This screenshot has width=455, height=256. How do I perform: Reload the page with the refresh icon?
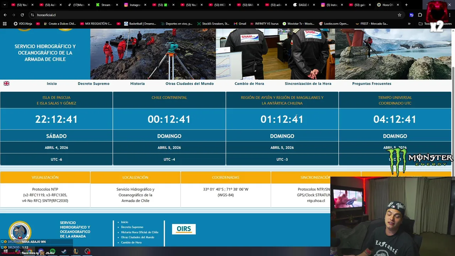22,15
